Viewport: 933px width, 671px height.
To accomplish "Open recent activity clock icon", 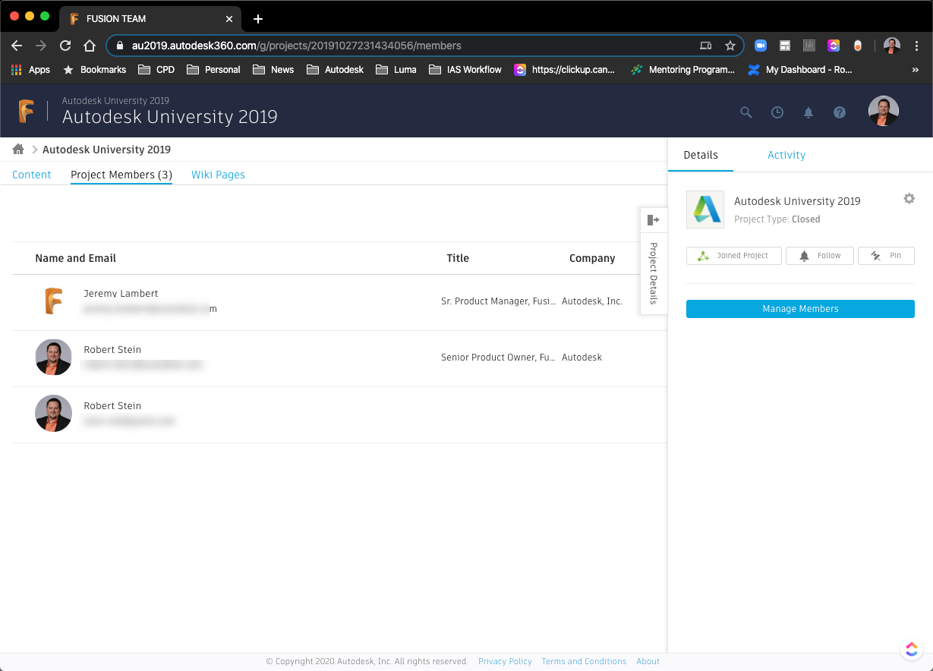I will click(x=777, y=112).
